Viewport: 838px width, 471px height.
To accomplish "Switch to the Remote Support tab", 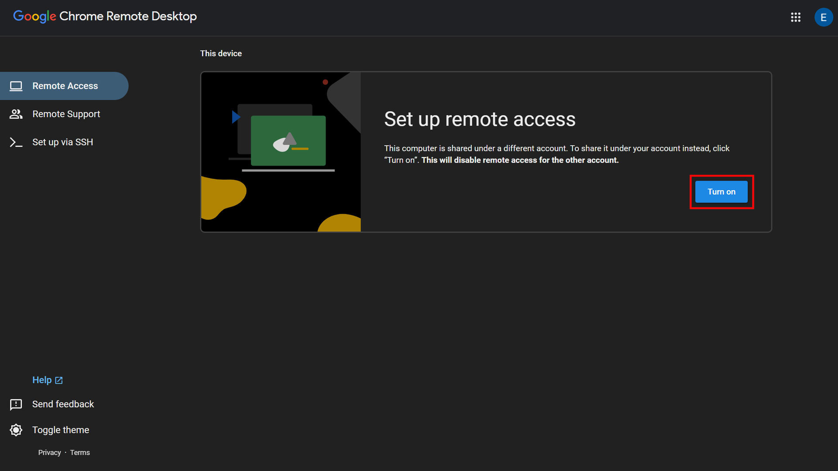I will pos(66,114).
